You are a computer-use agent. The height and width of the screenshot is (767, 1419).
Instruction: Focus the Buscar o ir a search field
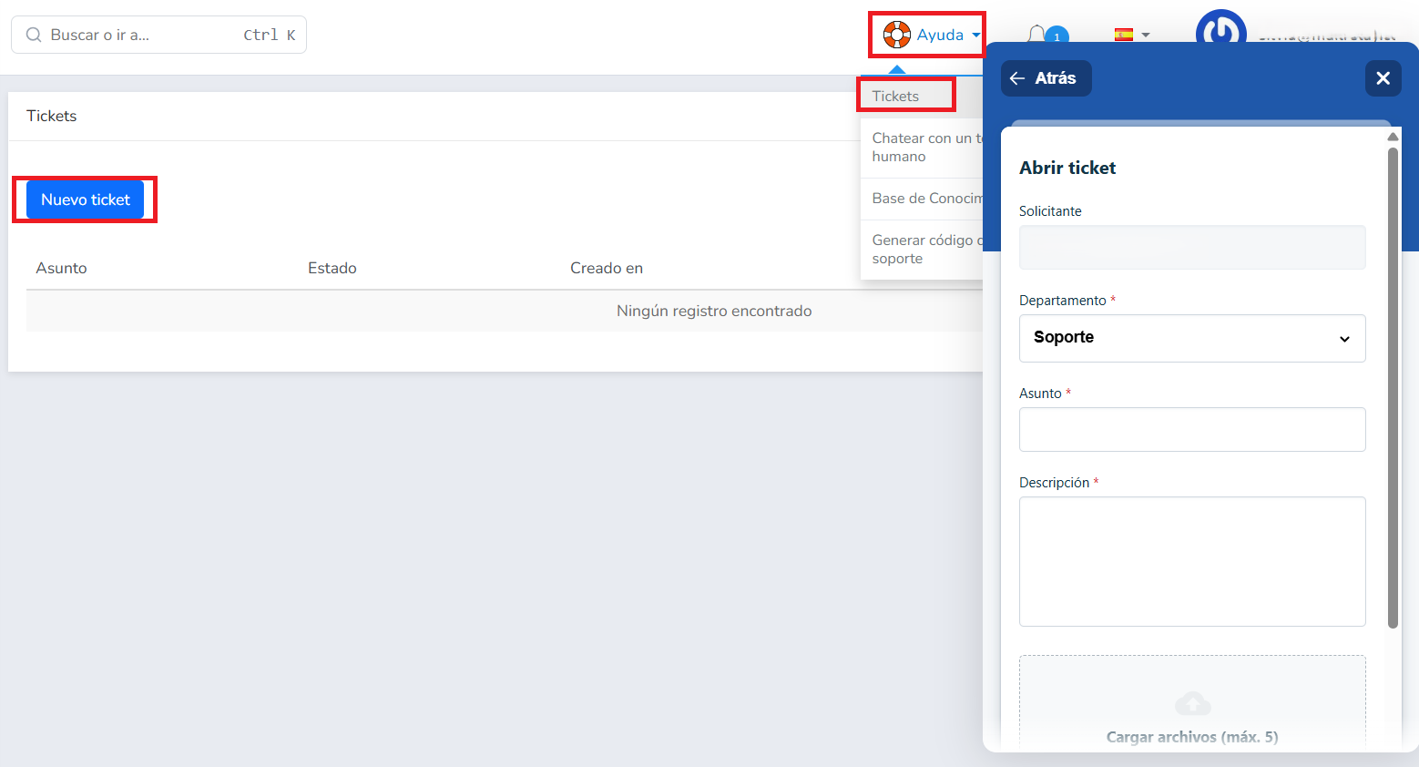(x=158, y=35)
